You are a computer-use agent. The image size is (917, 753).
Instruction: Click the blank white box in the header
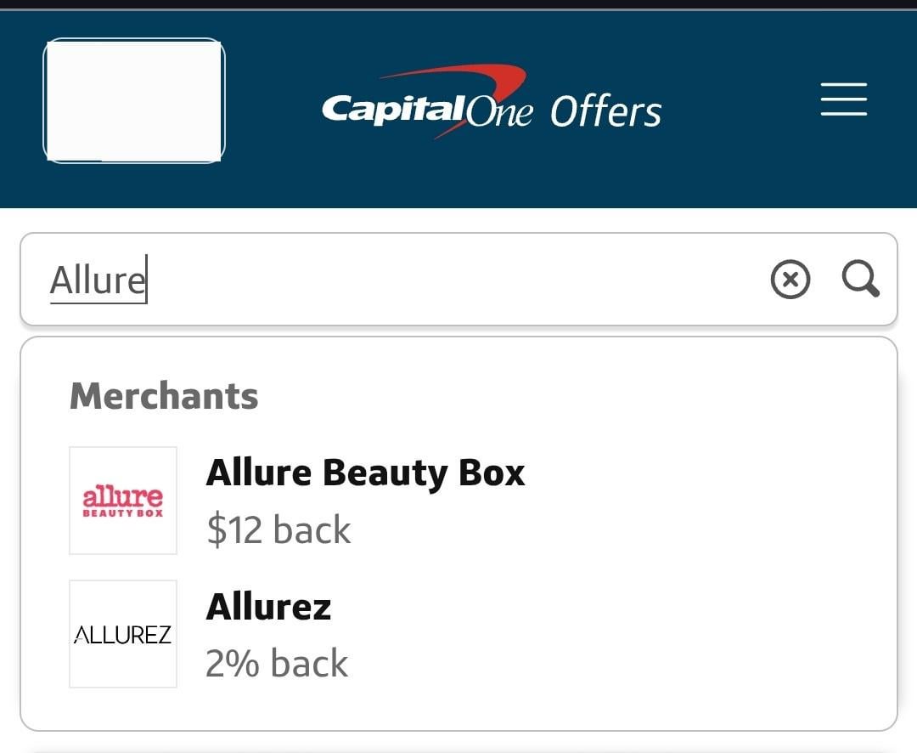click(x=134, y=100)
